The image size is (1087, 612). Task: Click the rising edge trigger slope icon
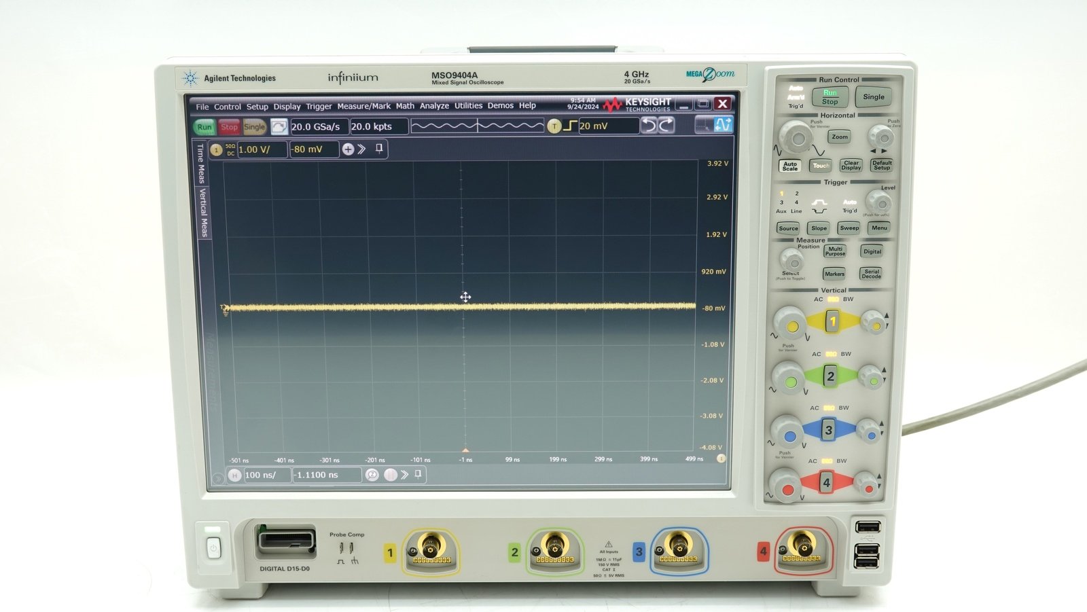click(569, 126)
